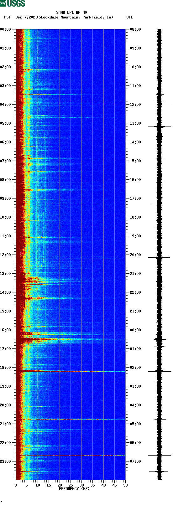This screenshot has height=505, width=173.
Task: Click the 17:00 label on the UTC axis
Action: point(135,198)
